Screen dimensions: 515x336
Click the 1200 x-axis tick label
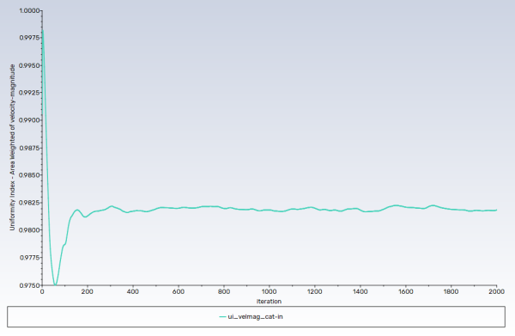click(x=315, y=291)
